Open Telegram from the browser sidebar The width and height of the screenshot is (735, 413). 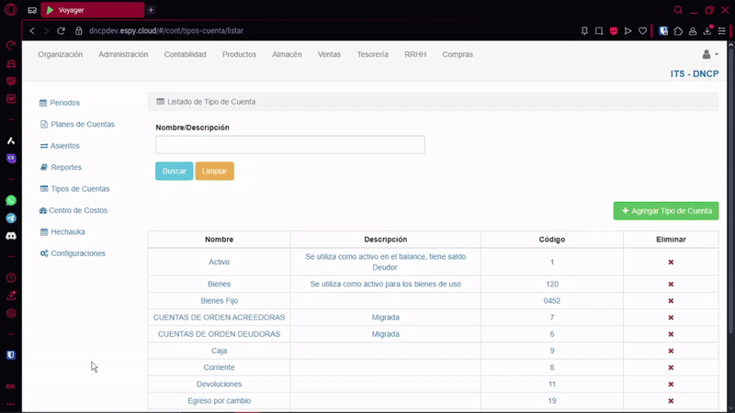pos(11,218)
